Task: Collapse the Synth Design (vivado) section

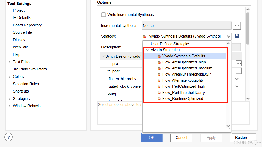Action: tap(103, 56)
